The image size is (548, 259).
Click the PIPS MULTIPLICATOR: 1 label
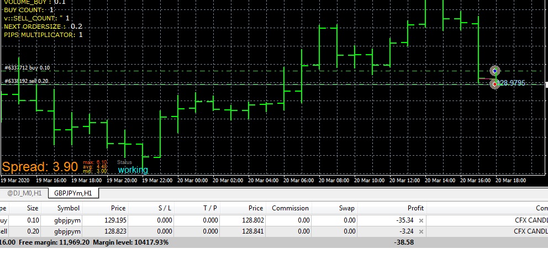click(43, 35)
